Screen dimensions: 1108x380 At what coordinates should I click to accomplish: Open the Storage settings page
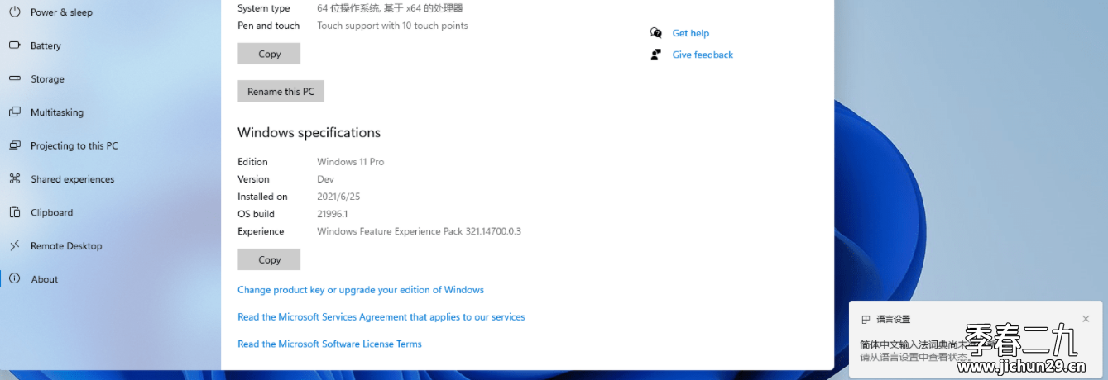[x=47, y=79]
